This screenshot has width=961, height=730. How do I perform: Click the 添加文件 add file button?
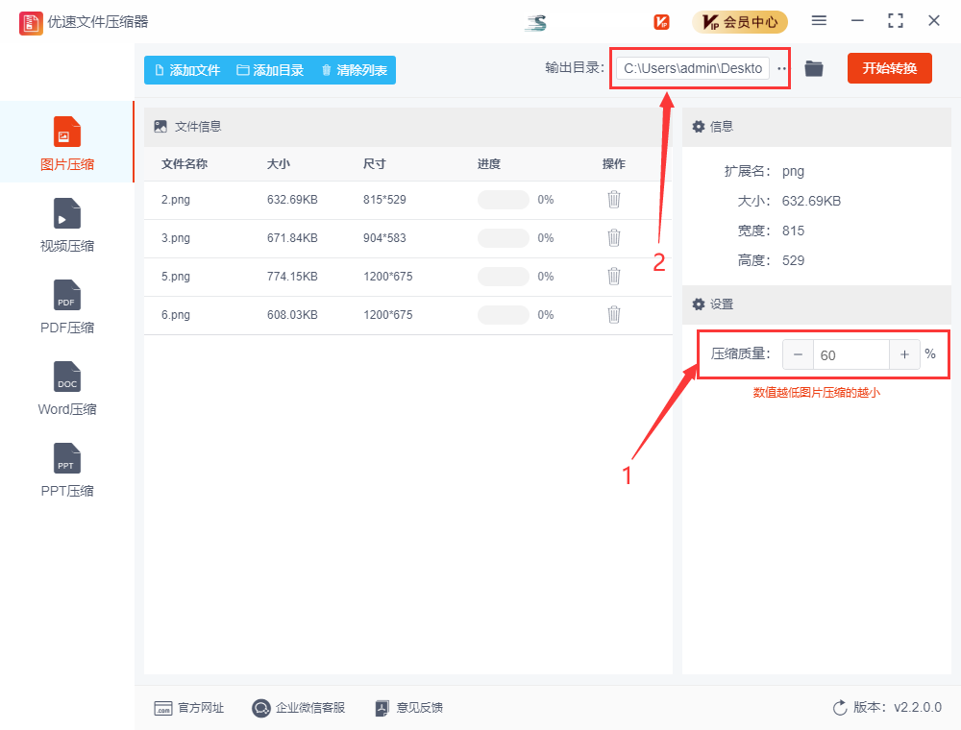pyautogui.click(x=187, y=70)
